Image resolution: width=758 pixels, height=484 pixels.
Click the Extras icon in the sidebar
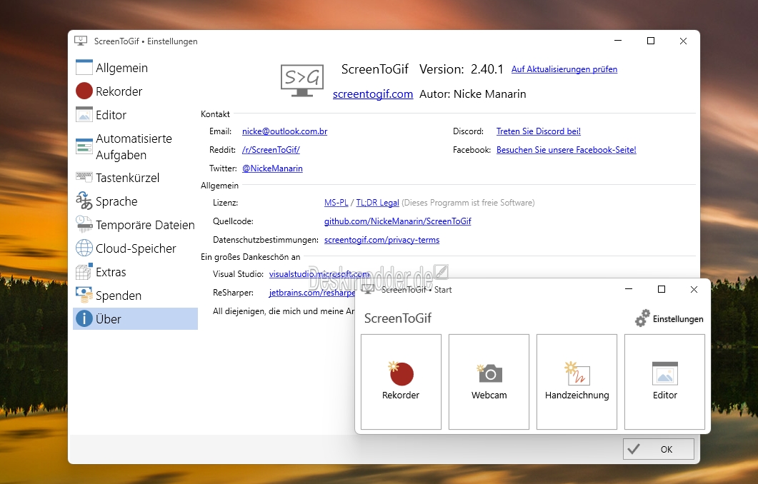[84, 271]
